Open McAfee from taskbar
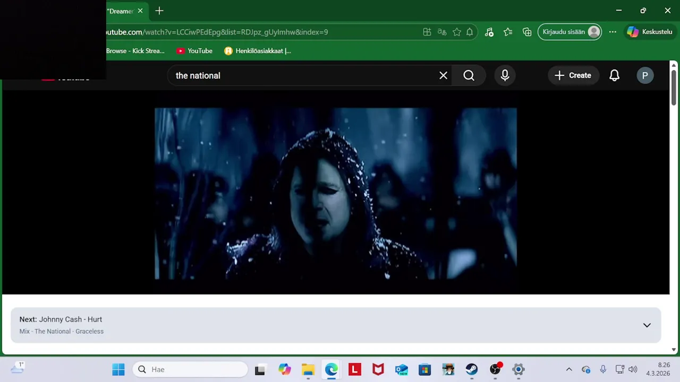 pyautogui.click(x=378, y=369)
